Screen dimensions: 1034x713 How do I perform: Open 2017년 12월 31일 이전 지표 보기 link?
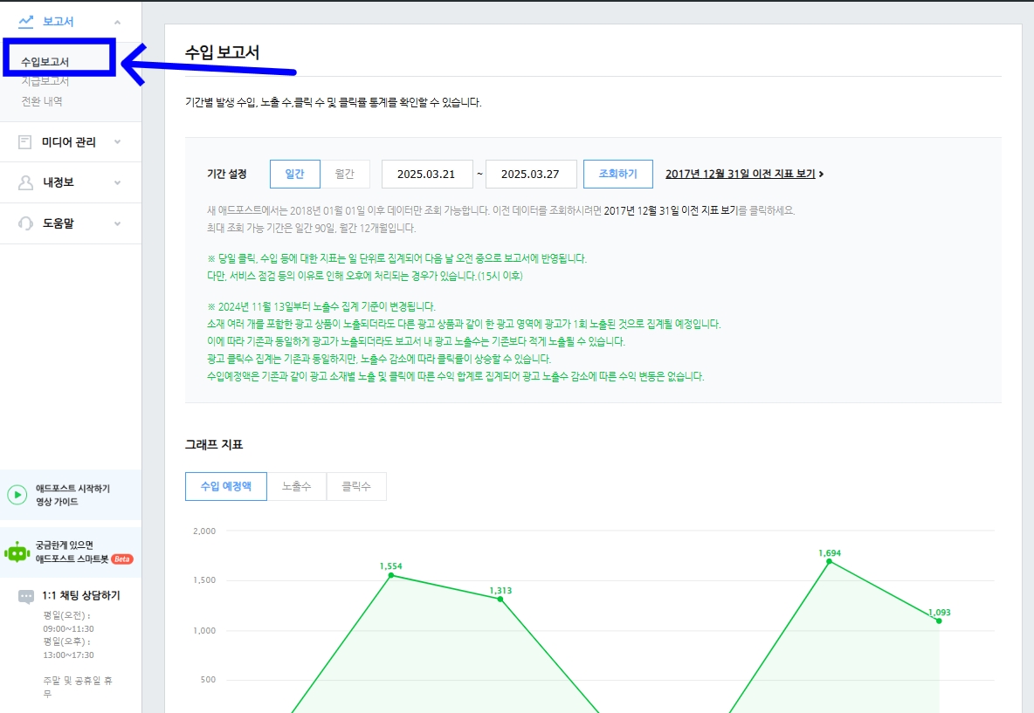click(741, 174)
